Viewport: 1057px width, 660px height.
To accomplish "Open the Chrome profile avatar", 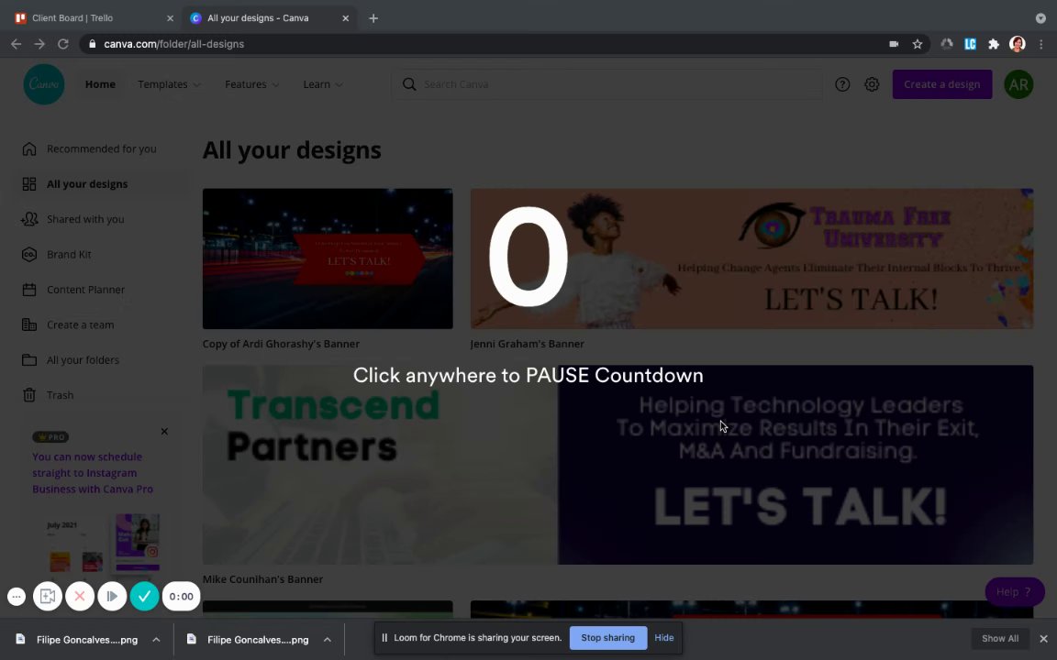I will click(x=1018, y=44).
